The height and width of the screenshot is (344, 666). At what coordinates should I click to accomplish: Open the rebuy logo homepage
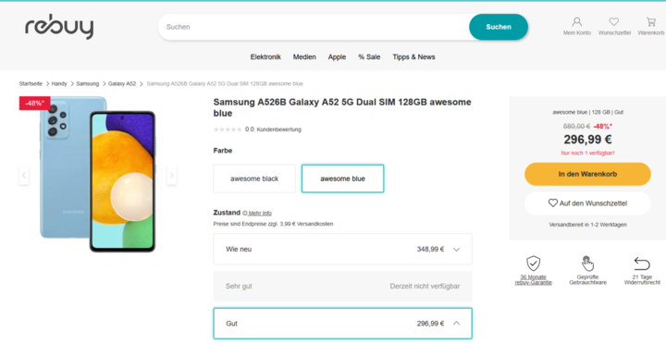tap(59, 27)
